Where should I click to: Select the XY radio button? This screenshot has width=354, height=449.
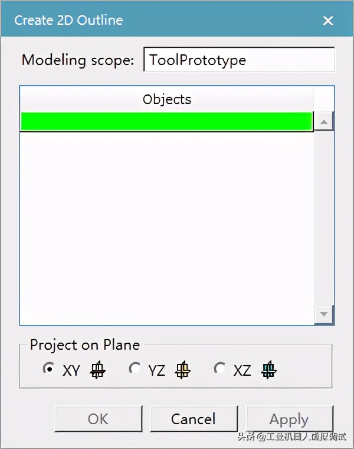click(50, 369)
